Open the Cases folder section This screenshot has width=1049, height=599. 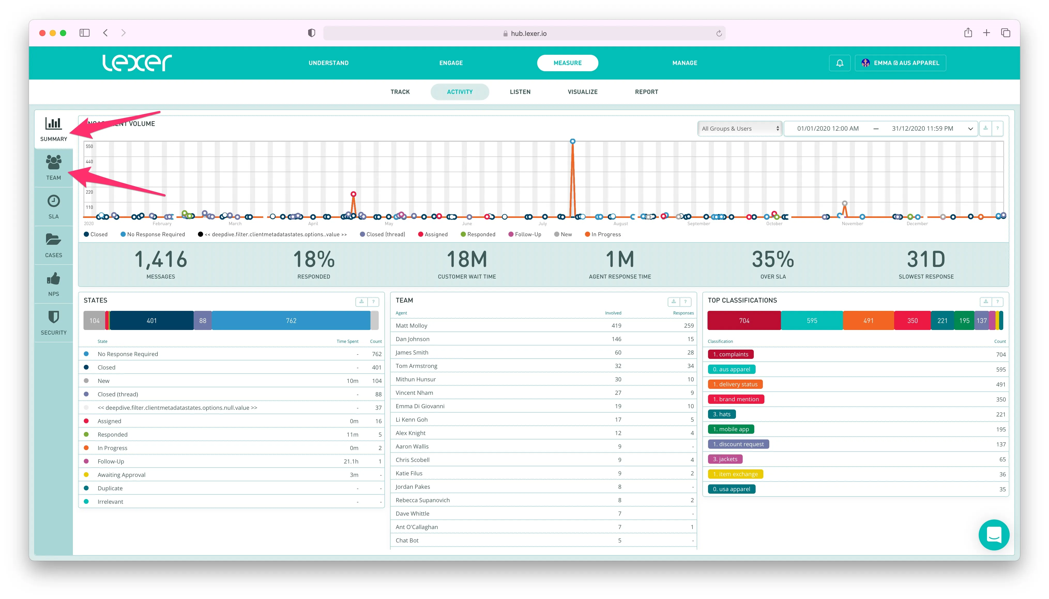point(54,245)
